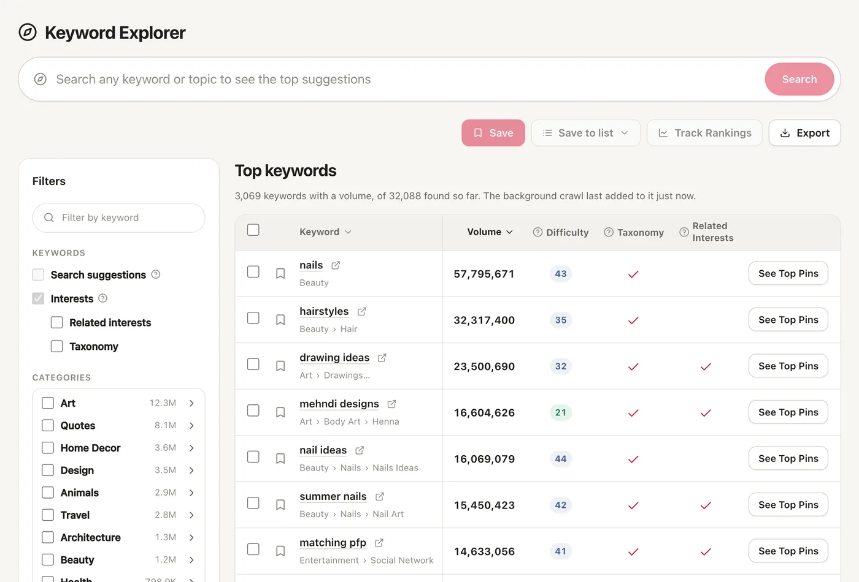Expand the Design category chevron

tap(191, 470)
